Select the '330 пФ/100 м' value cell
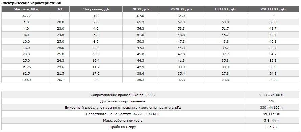This screenshot has height=132, width=301. pyautogui.click(x=272, y=107)
